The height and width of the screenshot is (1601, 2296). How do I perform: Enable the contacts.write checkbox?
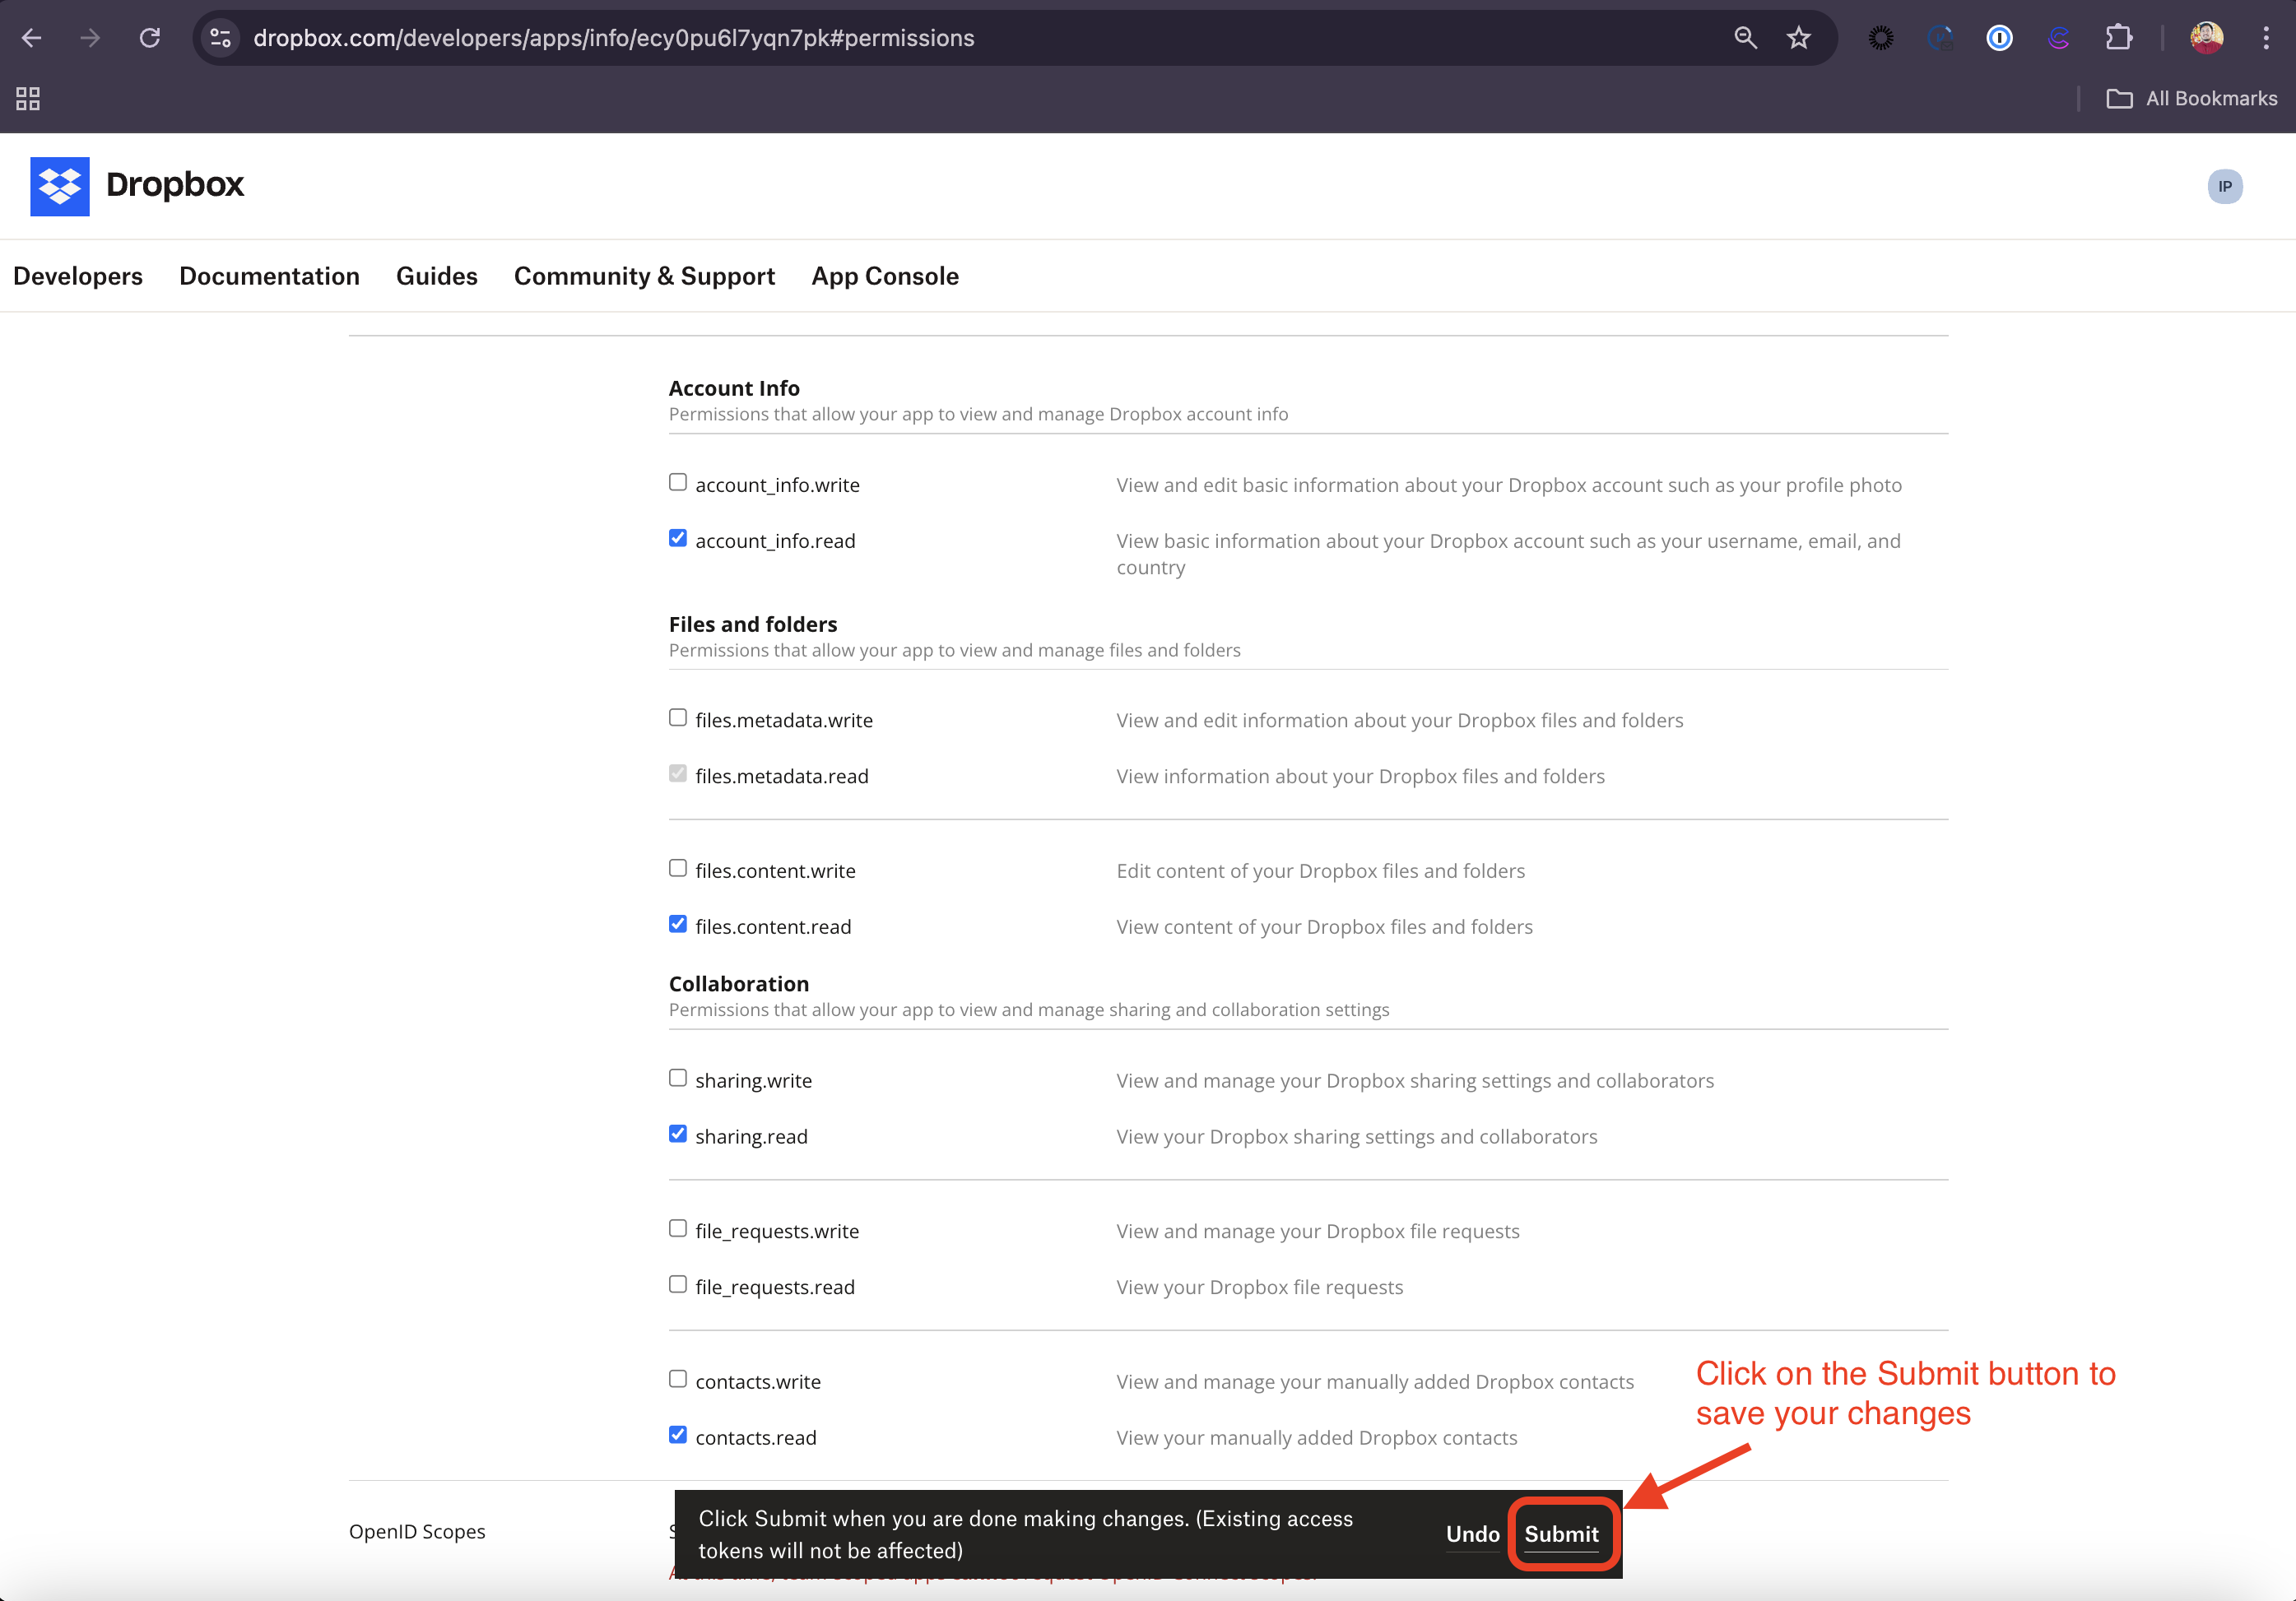pos(678,1379)
